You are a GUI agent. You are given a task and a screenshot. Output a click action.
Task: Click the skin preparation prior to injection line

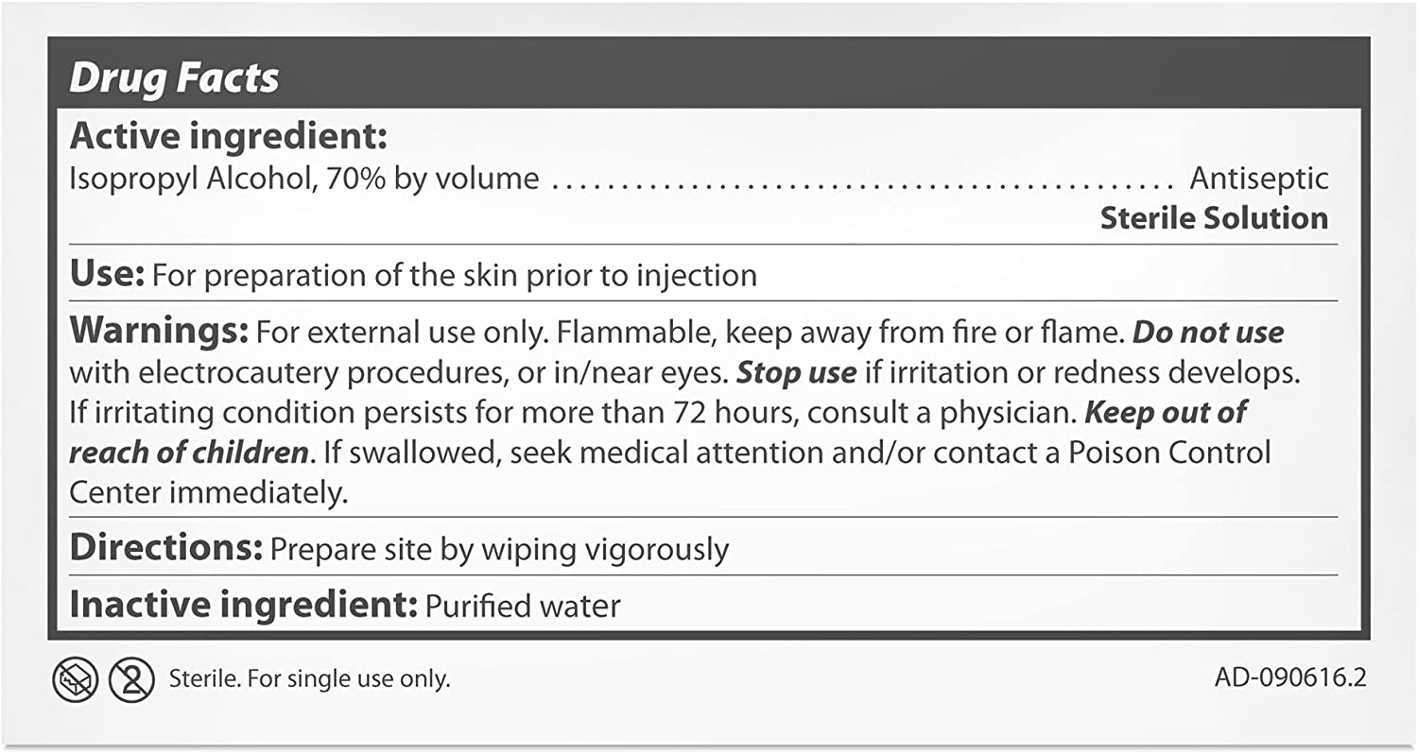tap(455, 276)
